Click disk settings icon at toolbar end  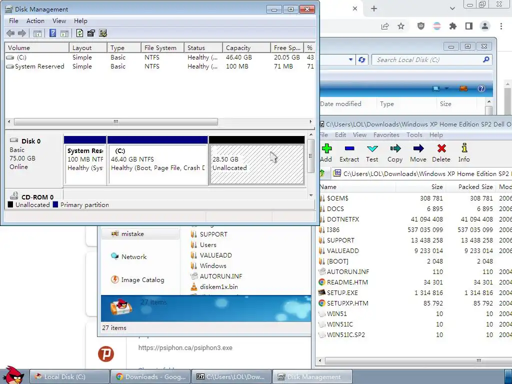(x=103, y=33)
